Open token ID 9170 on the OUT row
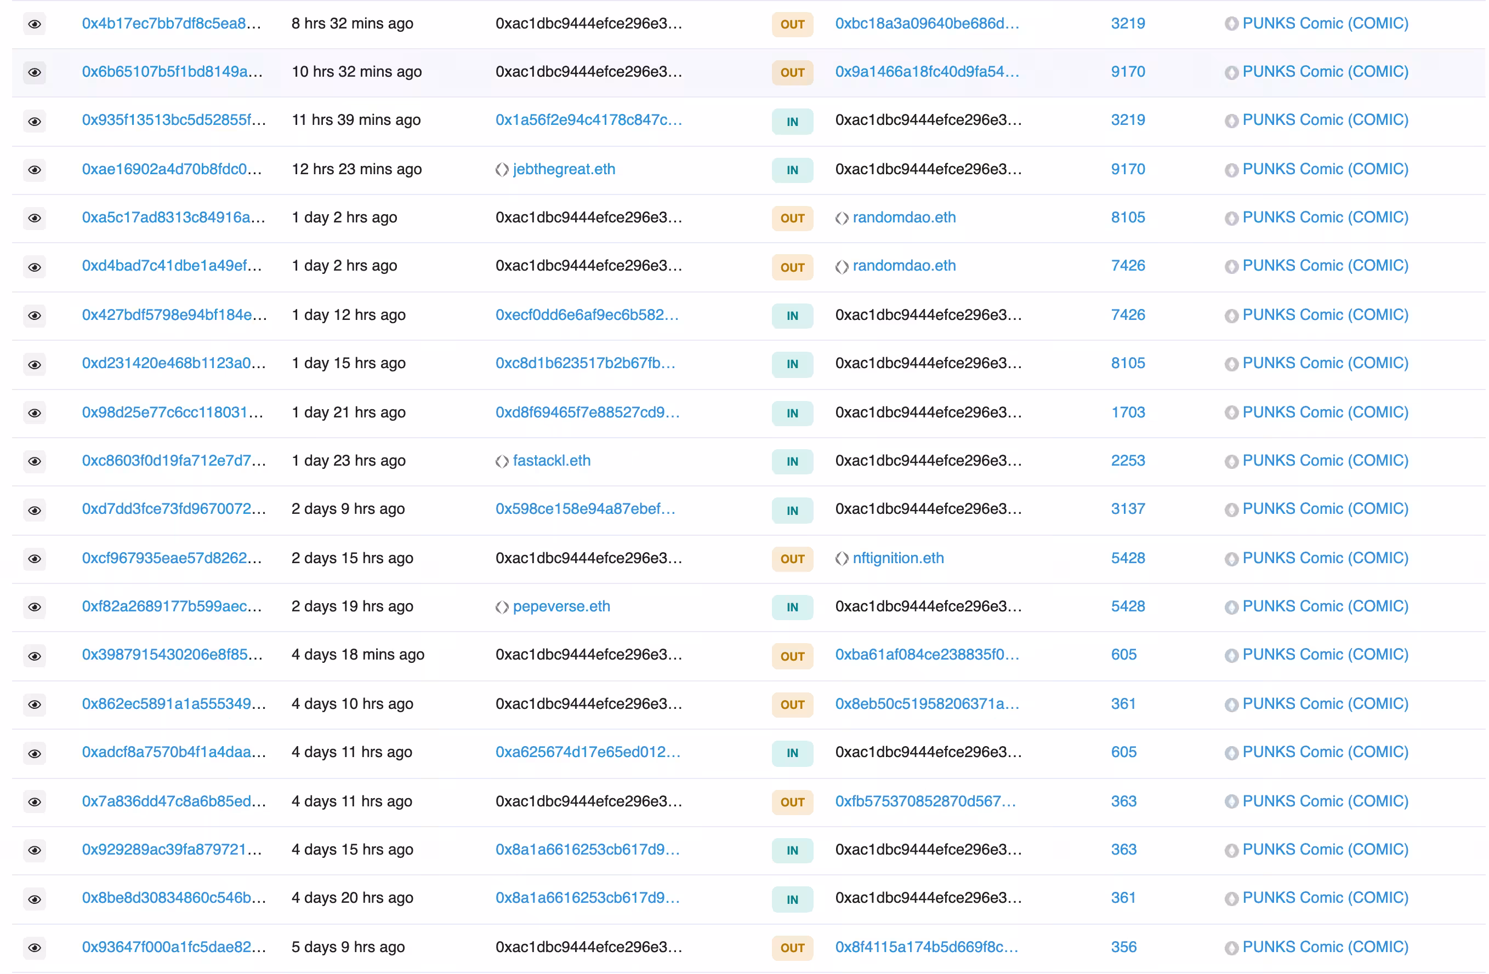 tap(1127, 72)
